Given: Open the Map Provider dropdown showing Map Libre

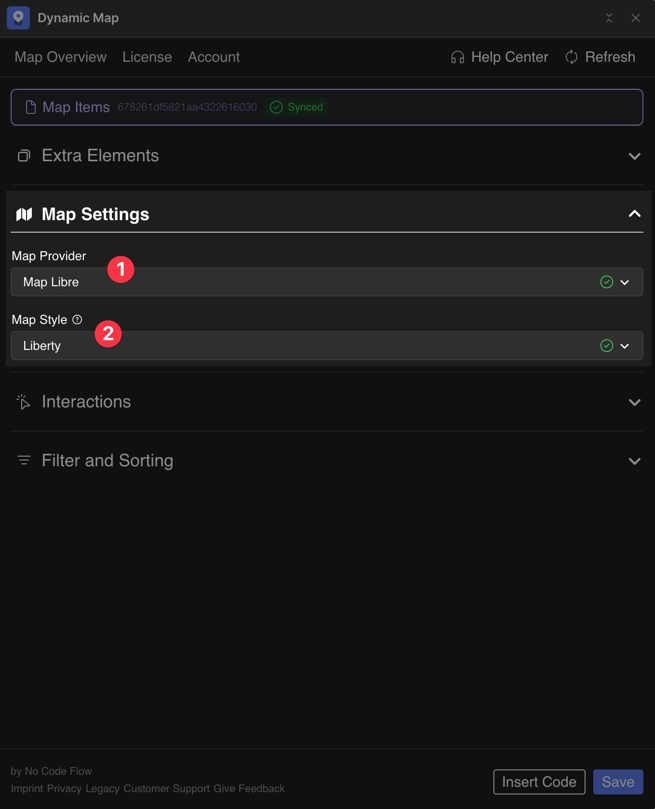Looking at the screenshot, I should pyautogui.click(x=327, y=282).
